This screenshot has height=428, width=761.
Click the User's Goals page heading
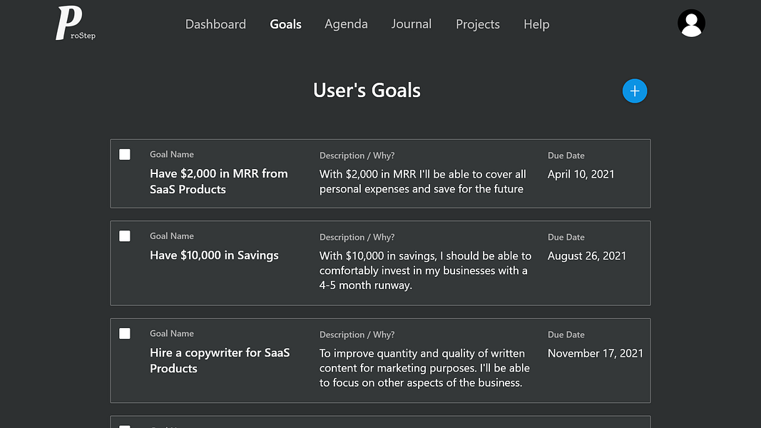point(367,91)
